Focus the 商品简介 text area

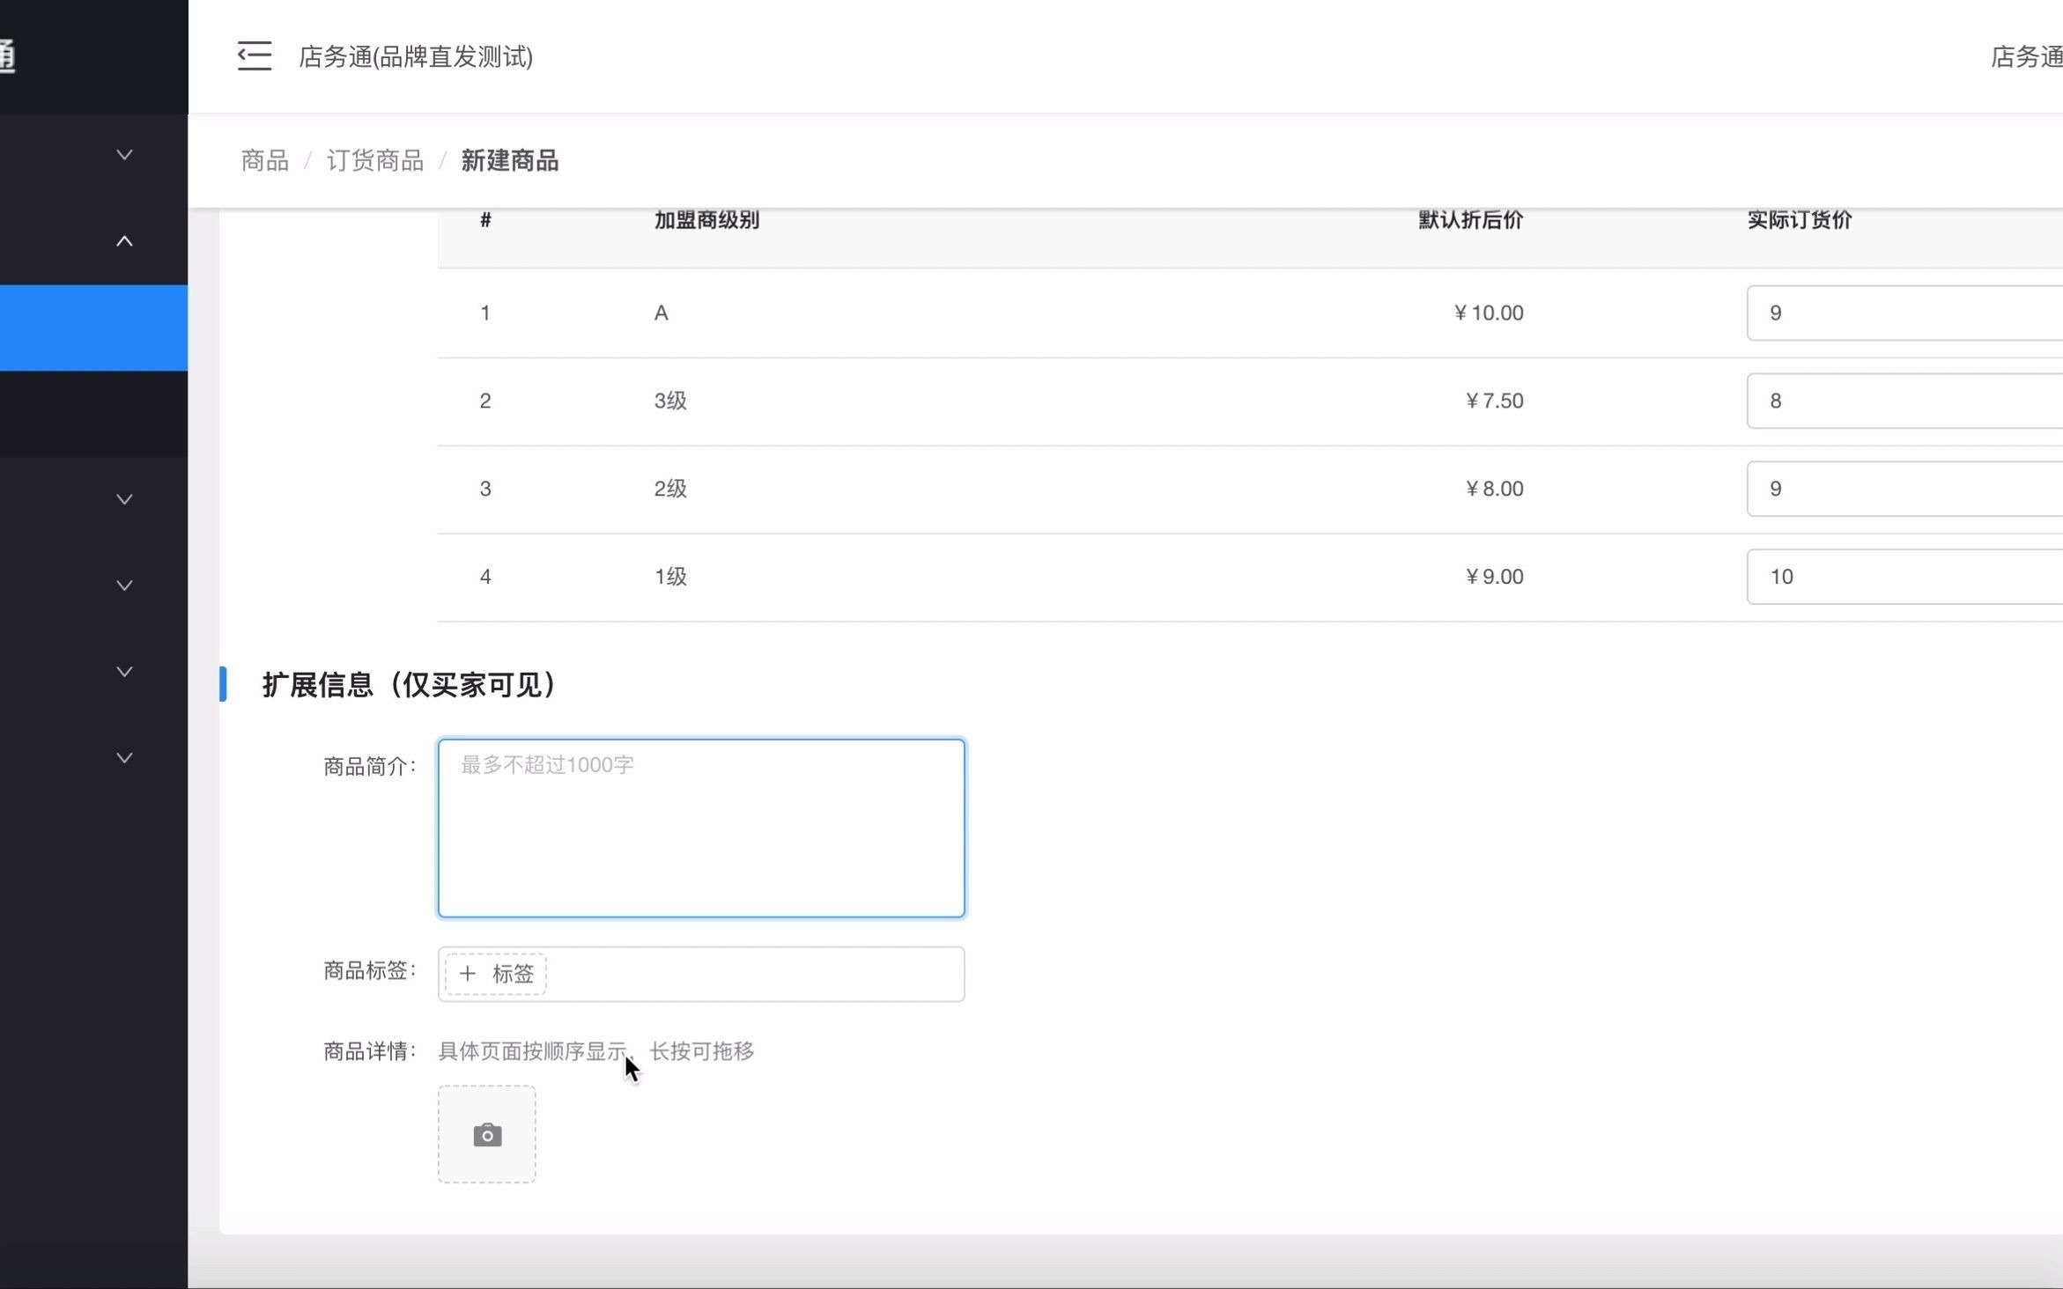point(701,828)
